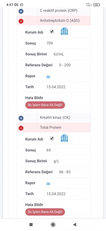Select the C reaktif protein (CRP) title
The width and height of the screenshot is (106, 231).
click(59, 10)
